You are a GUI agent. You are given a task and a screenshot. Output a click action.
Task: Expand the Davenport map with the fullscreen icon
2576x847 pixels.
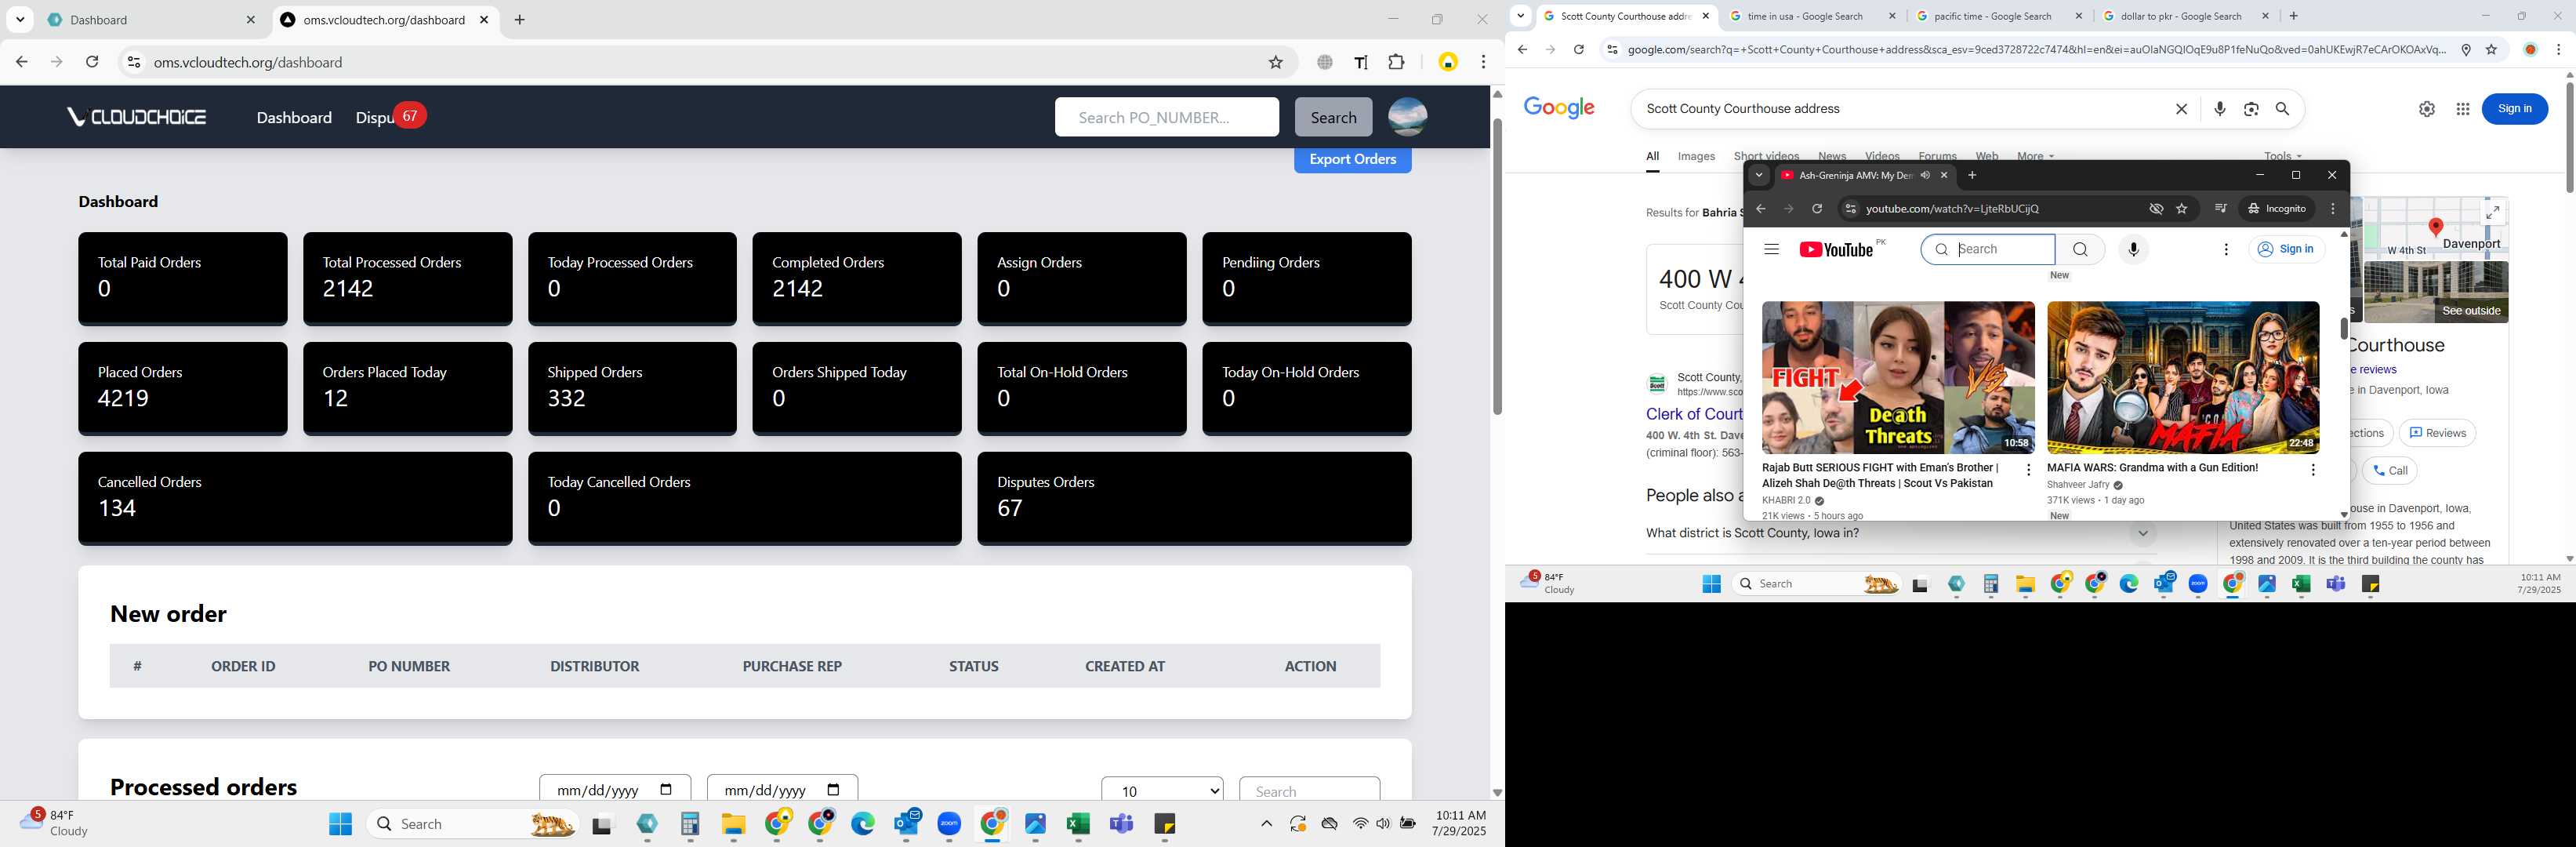[2493, 212]
